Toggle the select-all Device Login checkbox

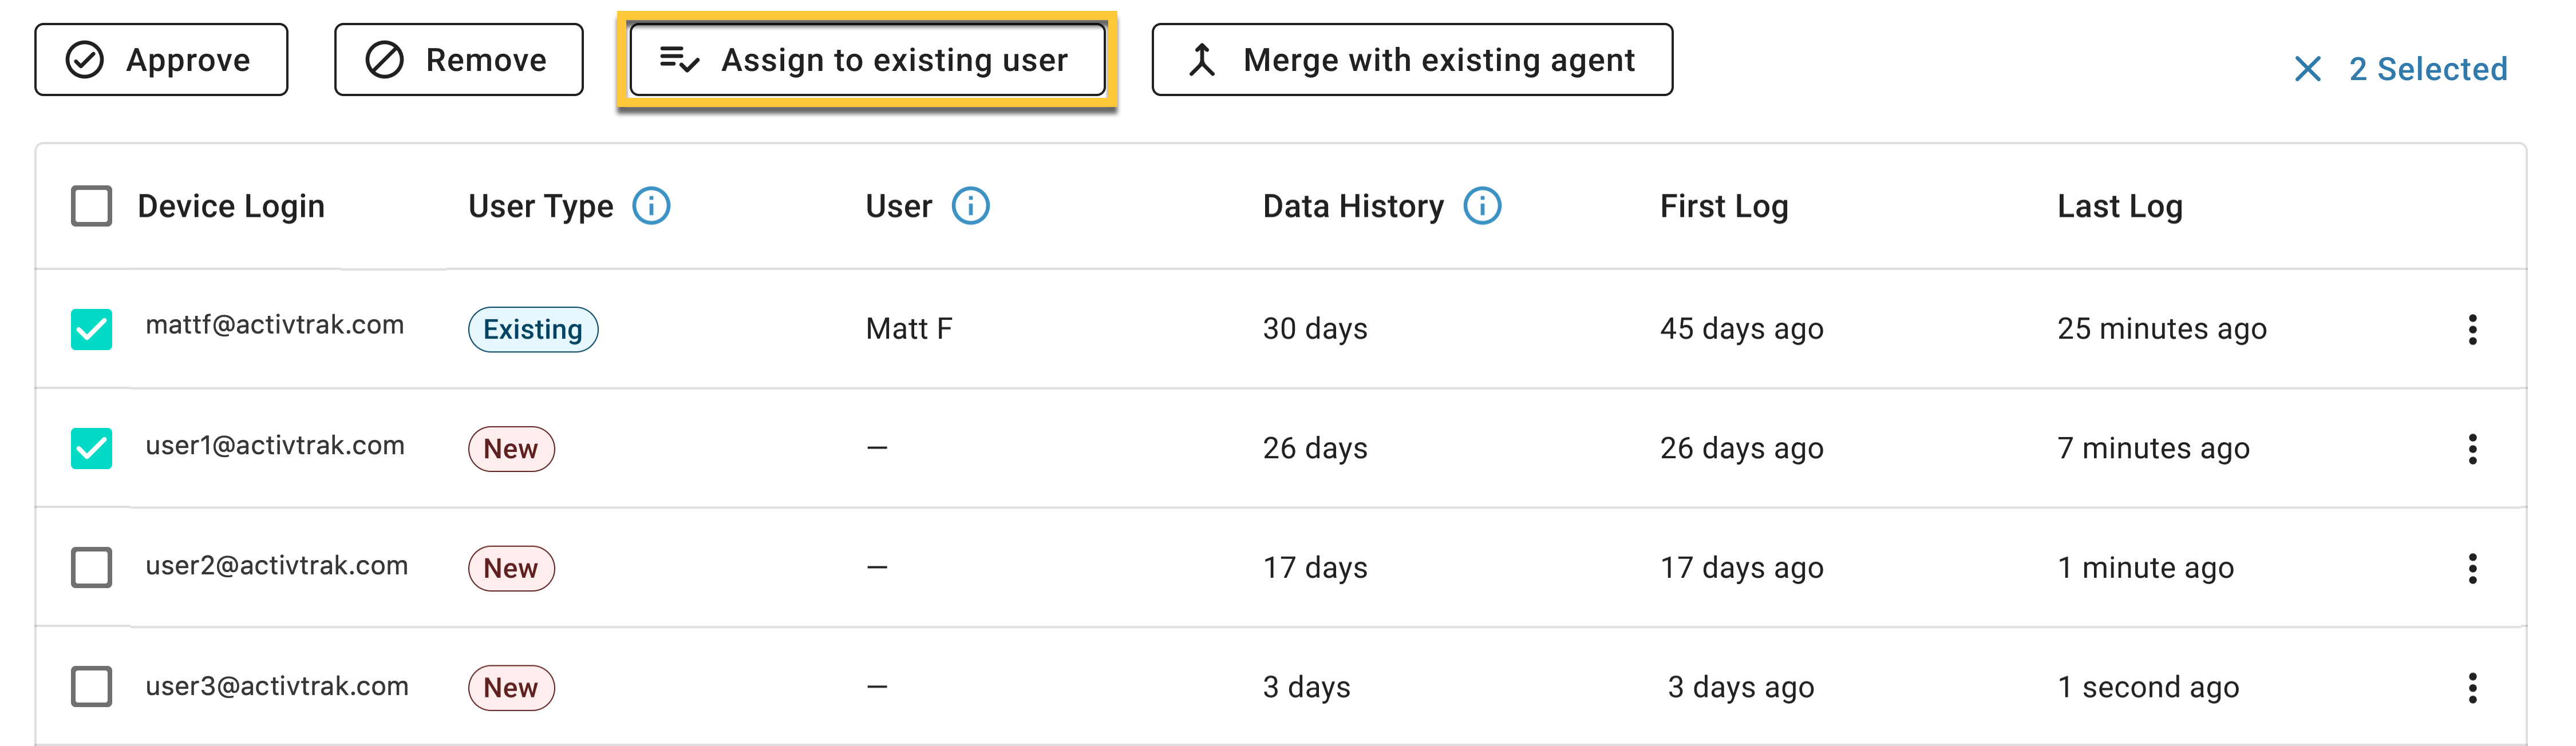(91, 206)
